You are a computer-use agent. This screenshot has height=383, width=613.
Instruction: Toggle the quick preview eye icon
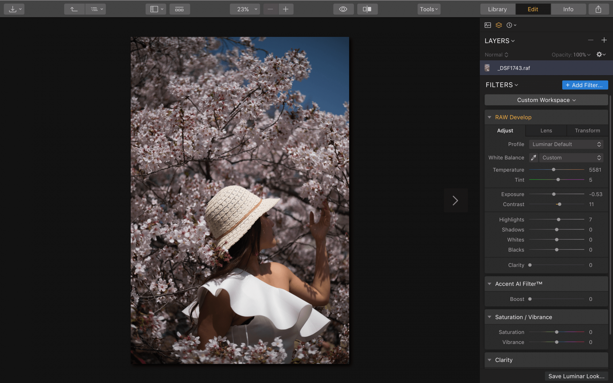(343, 9)
